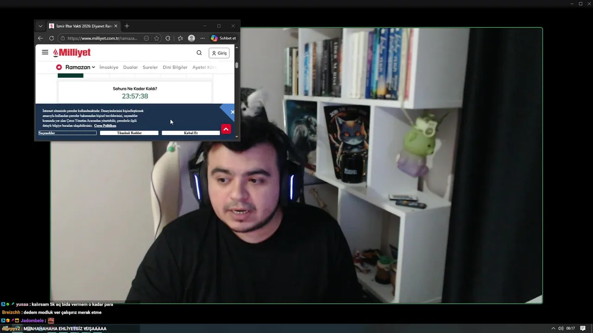The height and width of the screenshot is (333, 593).
Task: Reload the Milliyet page
Action: [x=51, y=38]
